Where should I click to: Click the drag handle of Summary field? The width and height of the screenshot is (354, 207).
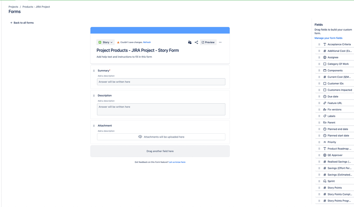(94, 70)
